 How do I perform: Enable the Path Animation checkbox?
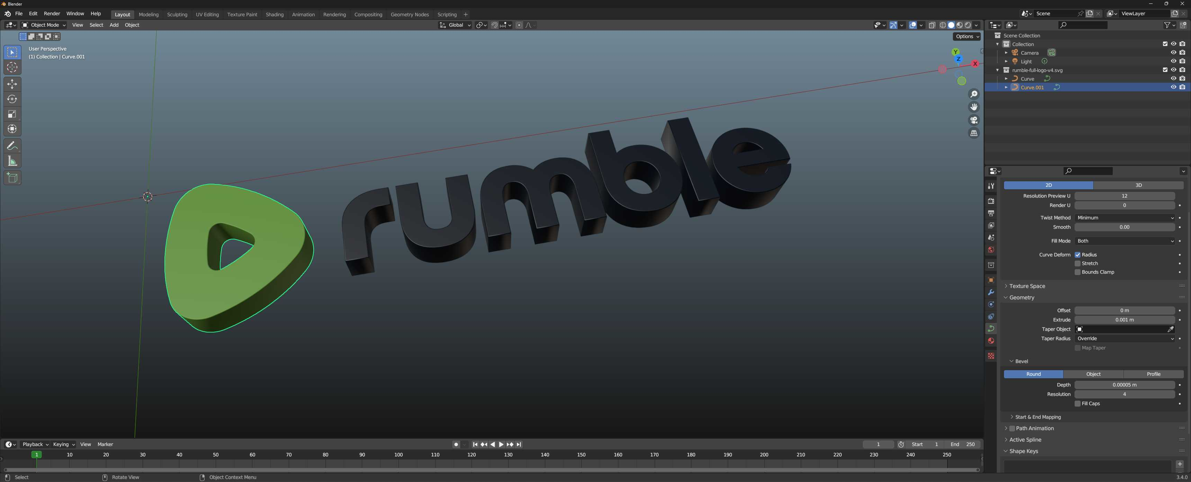pos(1012,428)
